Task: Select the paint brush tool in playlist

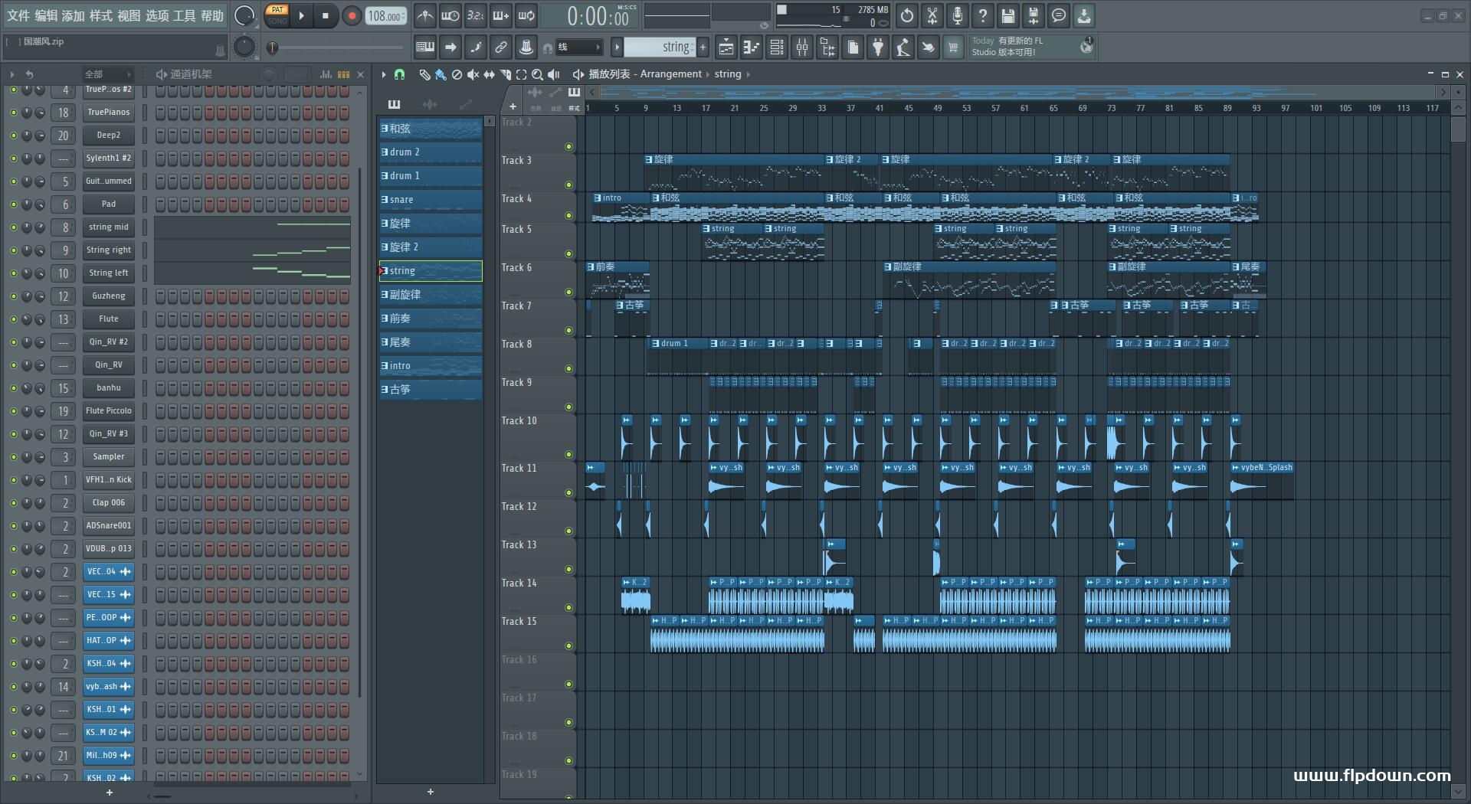Action: (441, 74)
